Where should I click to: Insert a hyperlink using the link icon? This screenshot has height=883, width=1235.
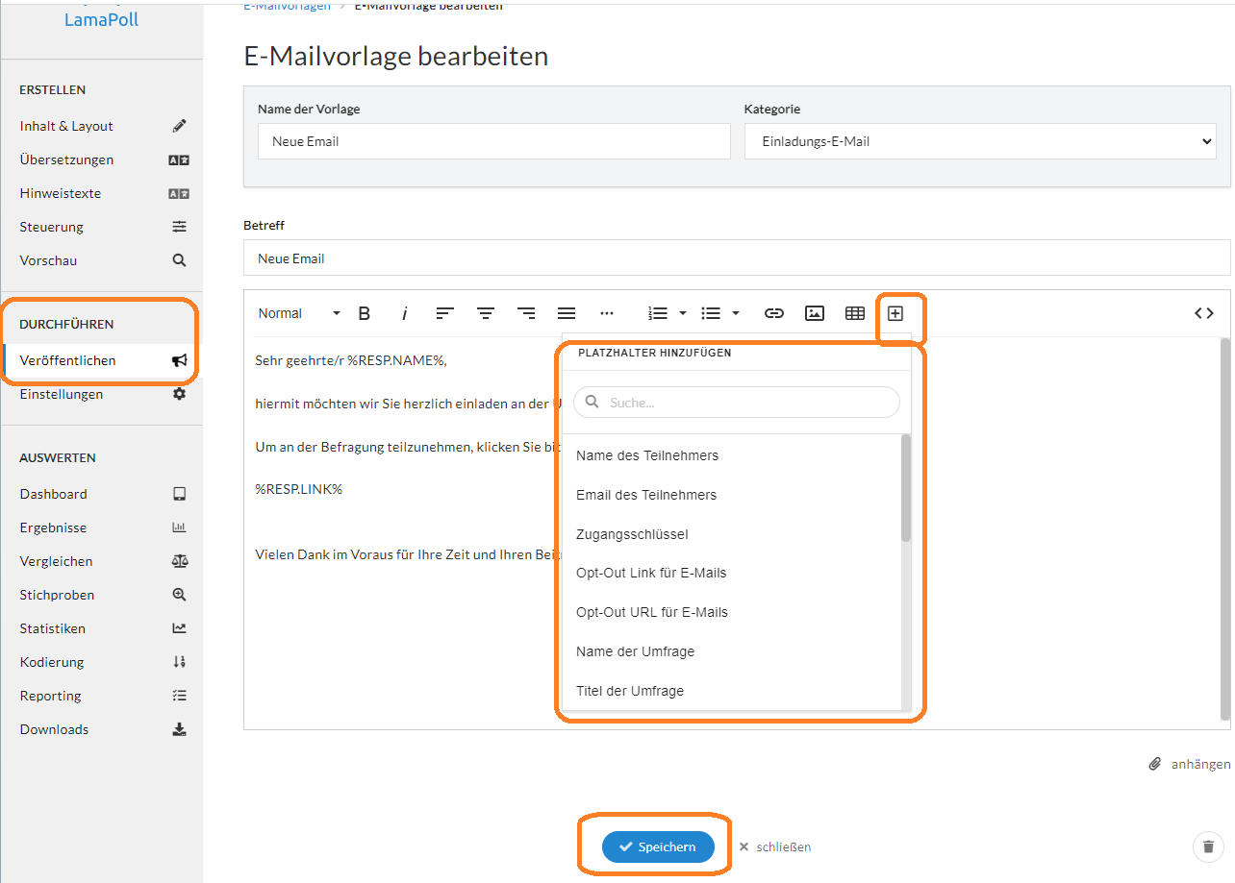point(774,312)
